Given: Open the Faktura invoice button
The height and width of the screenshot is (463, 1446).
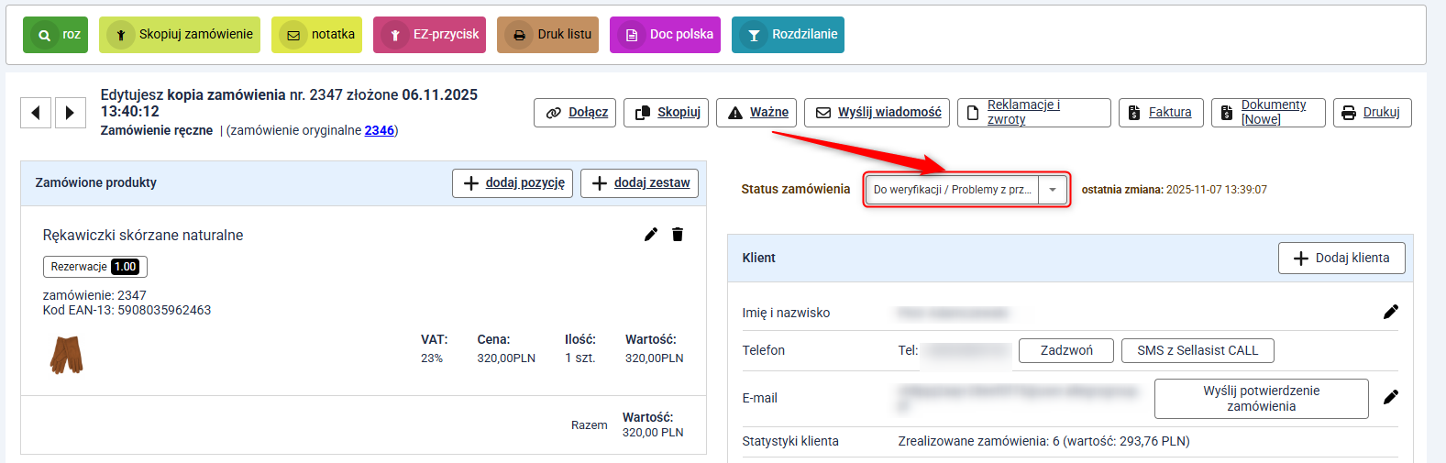Looking at the screenshot, I should [x=1160, y=113].
